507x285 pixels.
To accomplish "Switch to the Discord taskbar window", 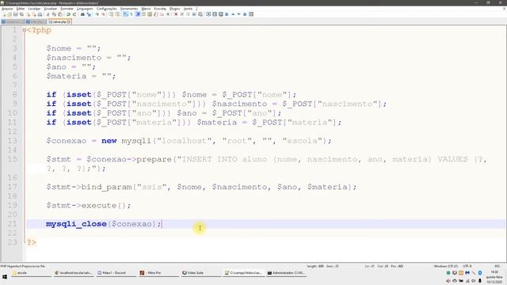I will (116, 273).
